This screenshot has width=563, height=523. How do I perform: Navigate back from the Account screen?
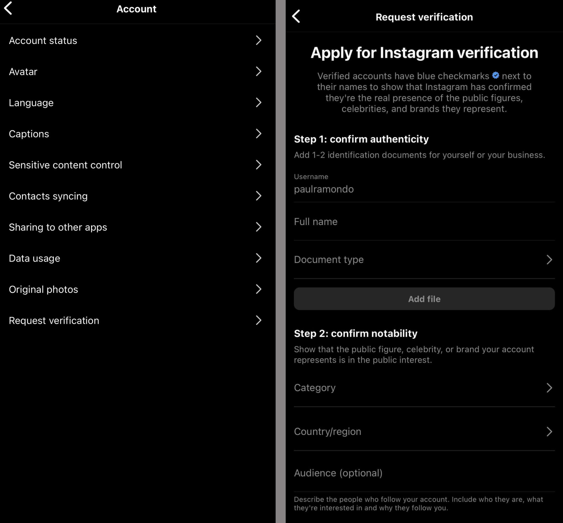(x=9, y=9)
